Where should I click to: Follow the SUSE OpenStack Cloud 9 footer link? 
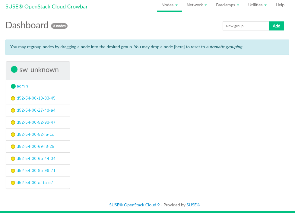[x=134, y=205]
